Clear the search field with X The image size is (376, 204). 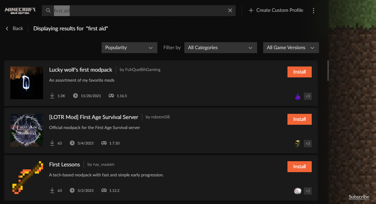tap(230, 11)
